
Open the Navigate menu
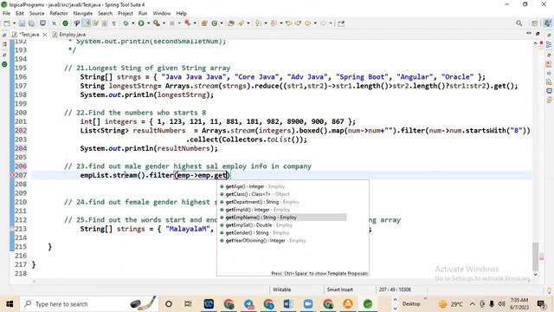tap(83, 14)
